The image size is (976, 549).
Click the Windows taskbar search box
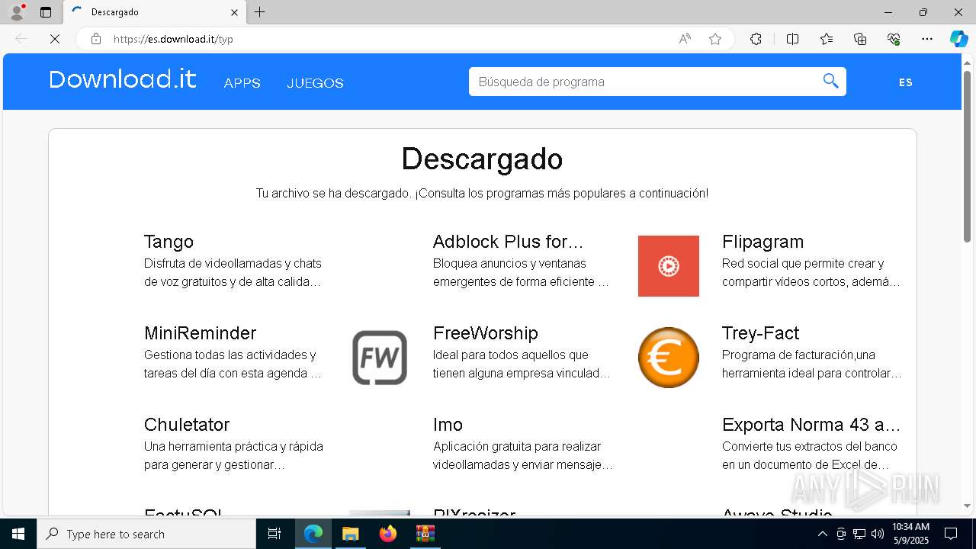tap(146, 534)
